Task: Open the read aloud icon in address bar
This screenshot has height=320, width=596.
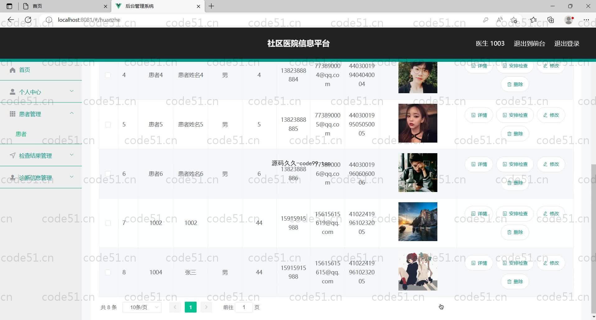Action: [500, 20]
